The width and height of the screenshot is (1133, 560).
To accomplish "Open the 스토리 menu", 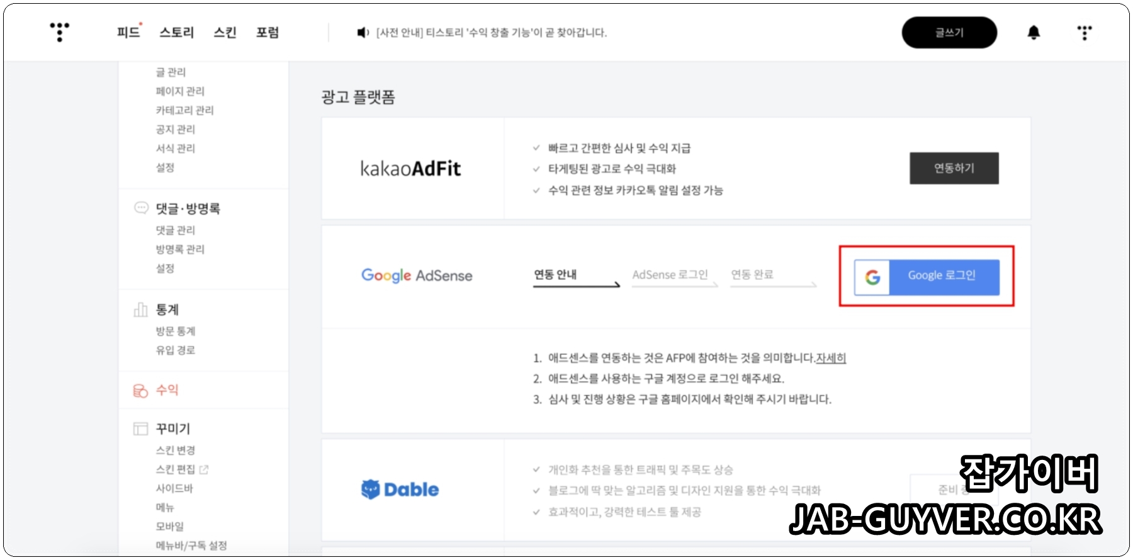I will 177,32.
